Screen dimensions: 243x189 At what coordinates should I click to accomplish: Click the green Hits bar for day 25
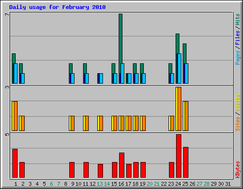tap(185, 53)
